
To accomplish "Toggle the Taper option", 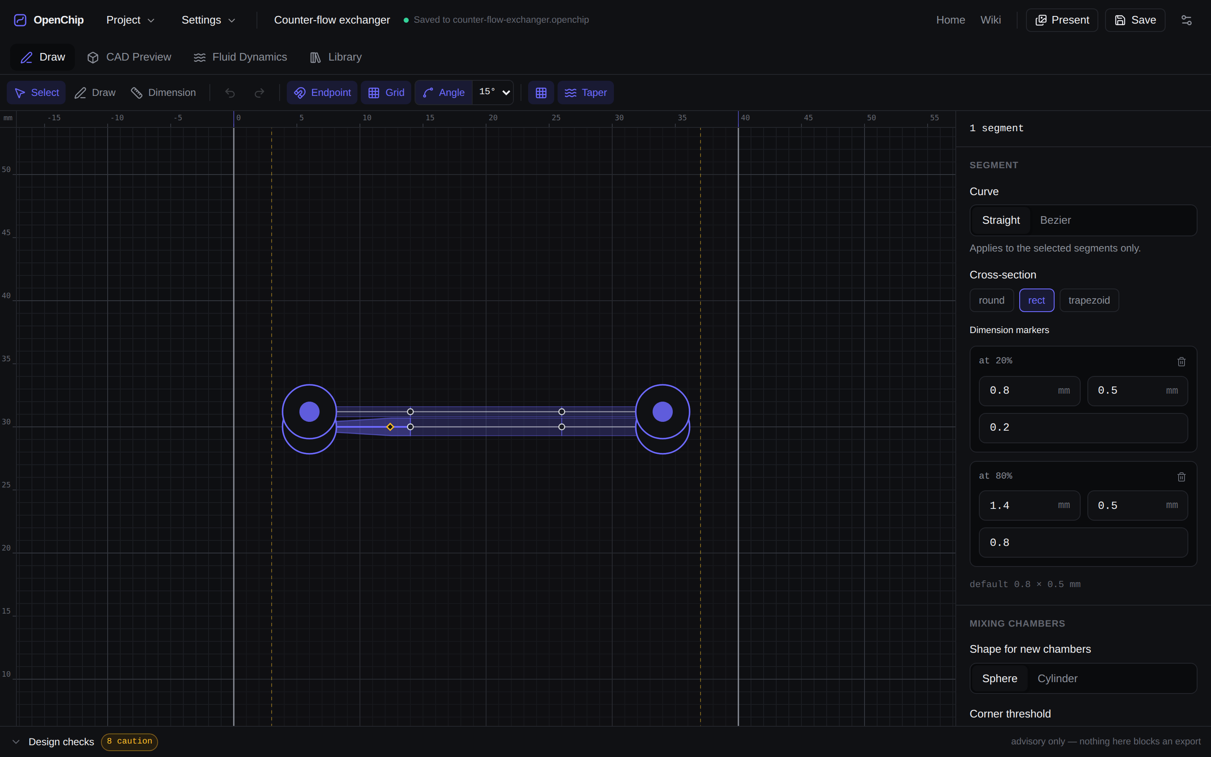I will [585, 93].
